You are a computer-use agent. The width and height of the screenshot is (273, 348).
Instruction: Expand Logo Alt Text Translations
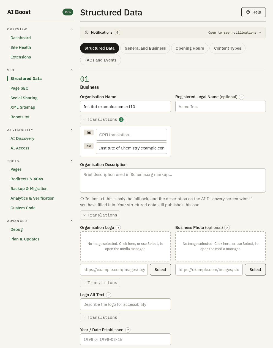coord(100,317)
